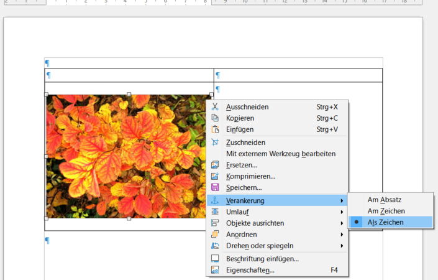Click the crop icon beside Zuschneiden

215,142
